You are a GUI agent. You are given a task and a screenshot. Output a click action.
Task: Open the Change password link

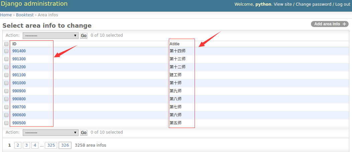(313, 4)
